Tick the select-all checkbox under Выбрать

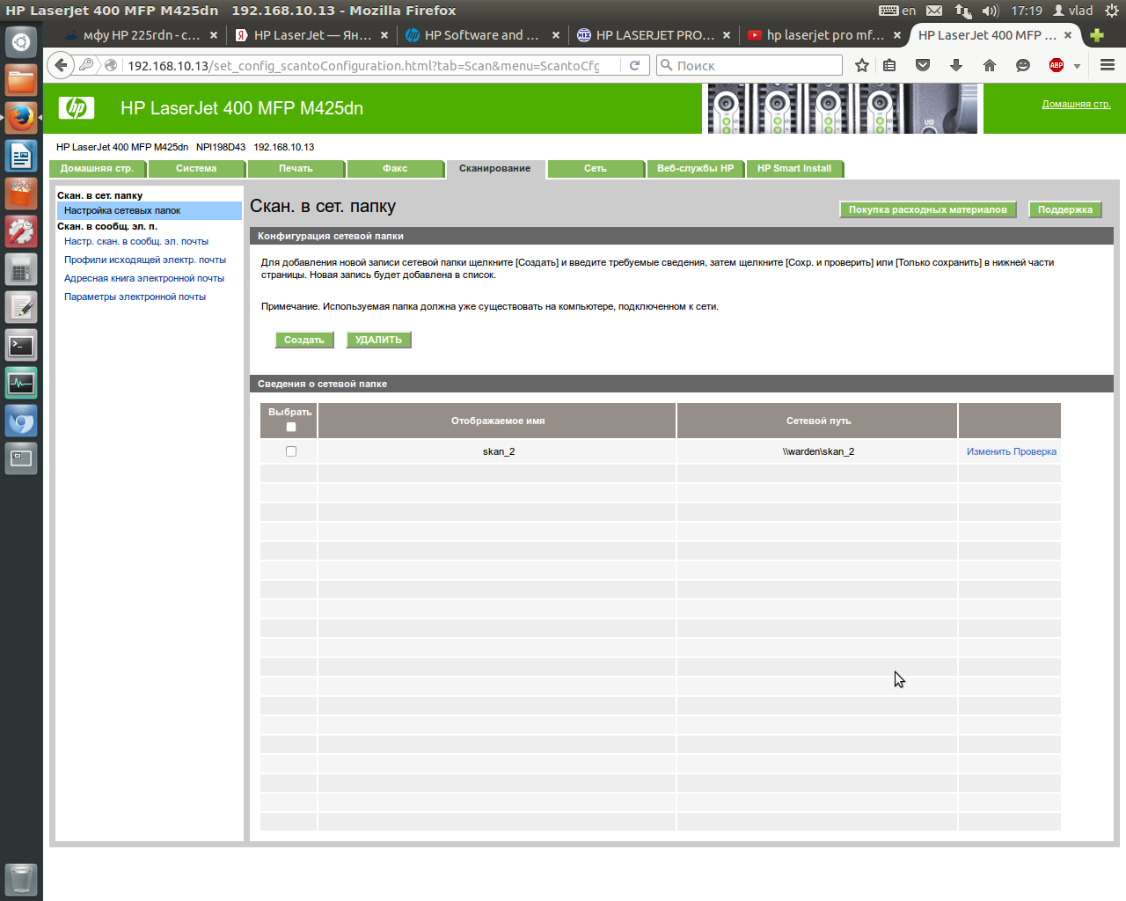[x=291, y=427]
